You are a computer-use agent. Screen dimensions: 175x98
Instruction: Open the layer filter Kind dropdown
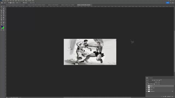[149, 80]
